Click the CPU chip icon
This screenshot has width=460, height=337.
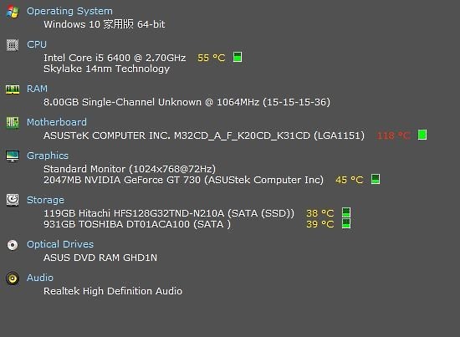click(13, 45)
